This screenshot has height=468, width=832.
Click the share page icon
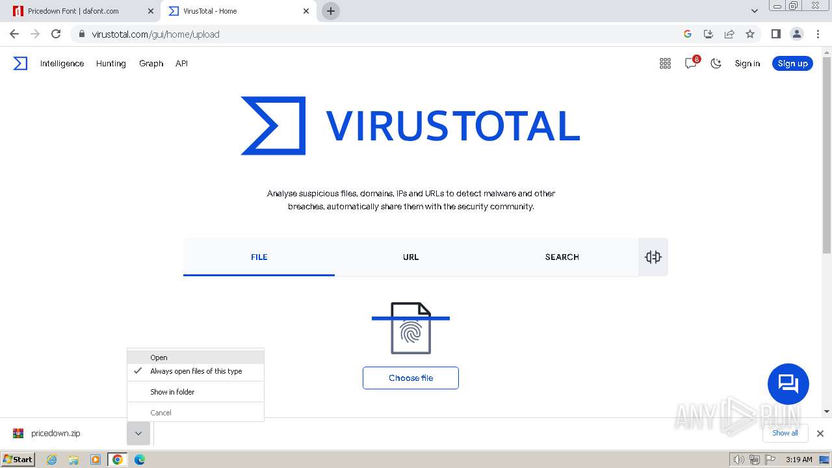tap(729, 34)
